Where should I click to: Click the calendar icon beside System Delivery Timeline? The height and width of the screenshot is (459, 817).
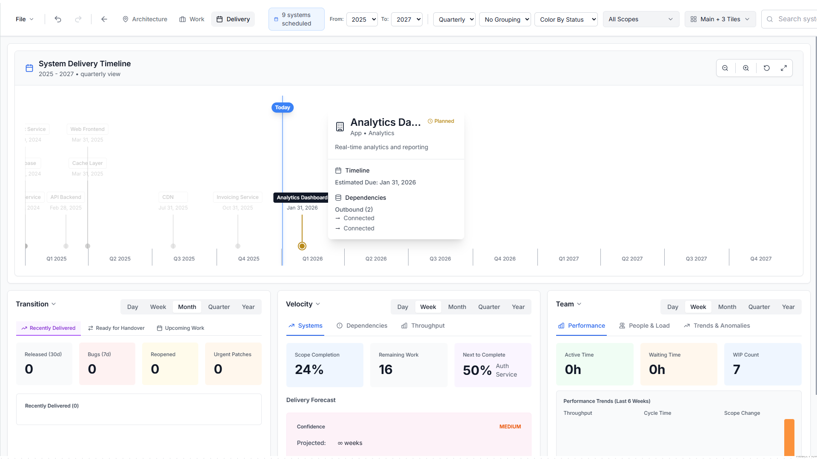tap(29, 68)
